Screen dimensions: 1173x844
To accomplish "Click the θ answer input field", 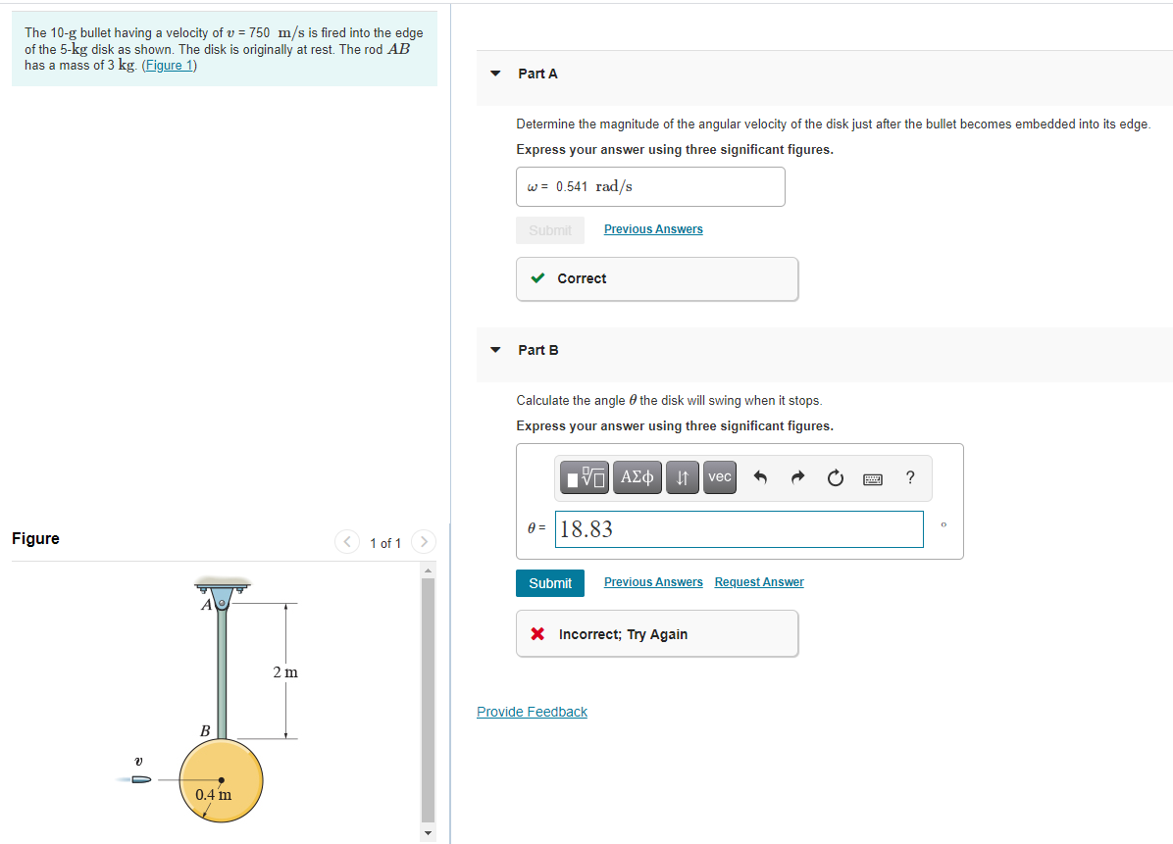I will click(739, 529).
